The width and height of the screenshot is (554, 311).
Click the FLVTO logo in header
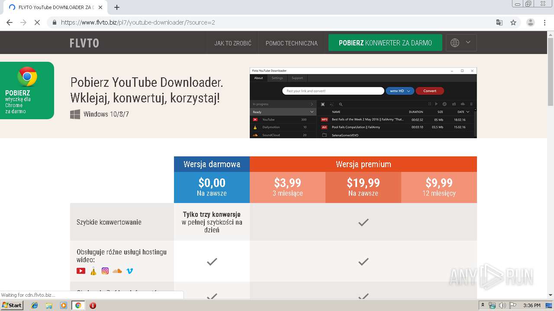coord(84,43)
